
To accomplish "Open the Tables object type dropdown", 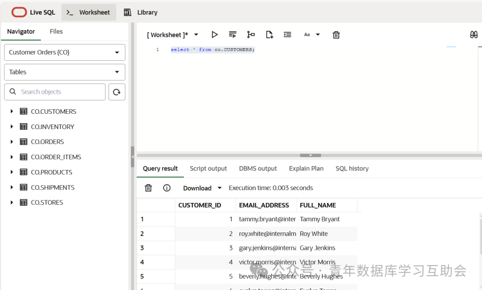I will click(x=65, y=72).
